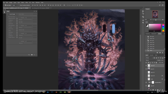Click the hue spectrum strip
The height and width of the screenshot is (94, 168).
point(163,28)
